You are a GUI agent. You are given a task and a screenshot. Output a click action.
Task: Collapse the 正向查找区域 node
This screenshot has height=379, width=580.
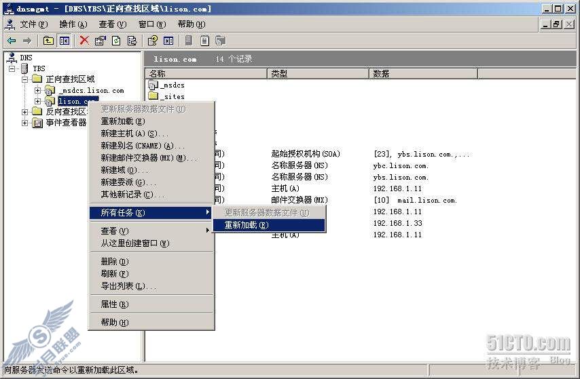[x=24, y=79]
